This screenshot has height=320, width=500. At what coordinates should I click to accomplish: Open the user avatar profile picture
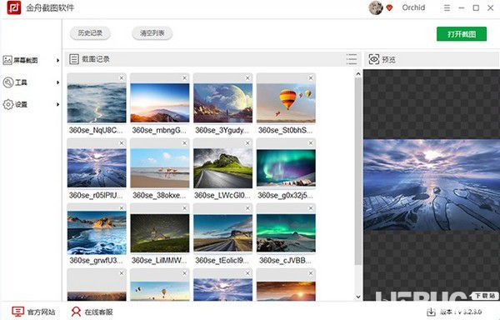click(376, 7)
